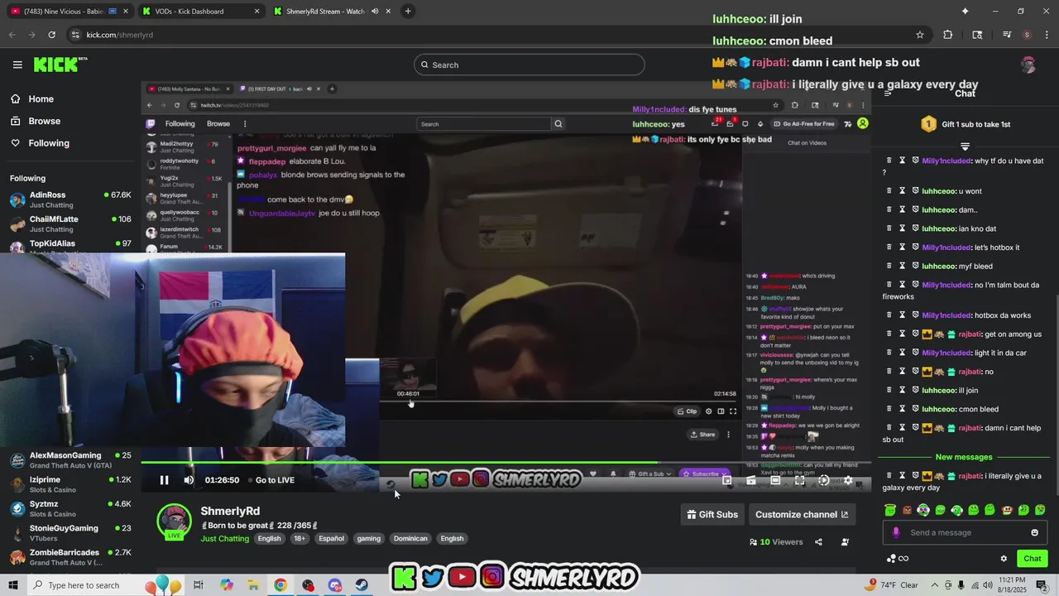Open Steam from the Windows taskbar

[362, 585]
